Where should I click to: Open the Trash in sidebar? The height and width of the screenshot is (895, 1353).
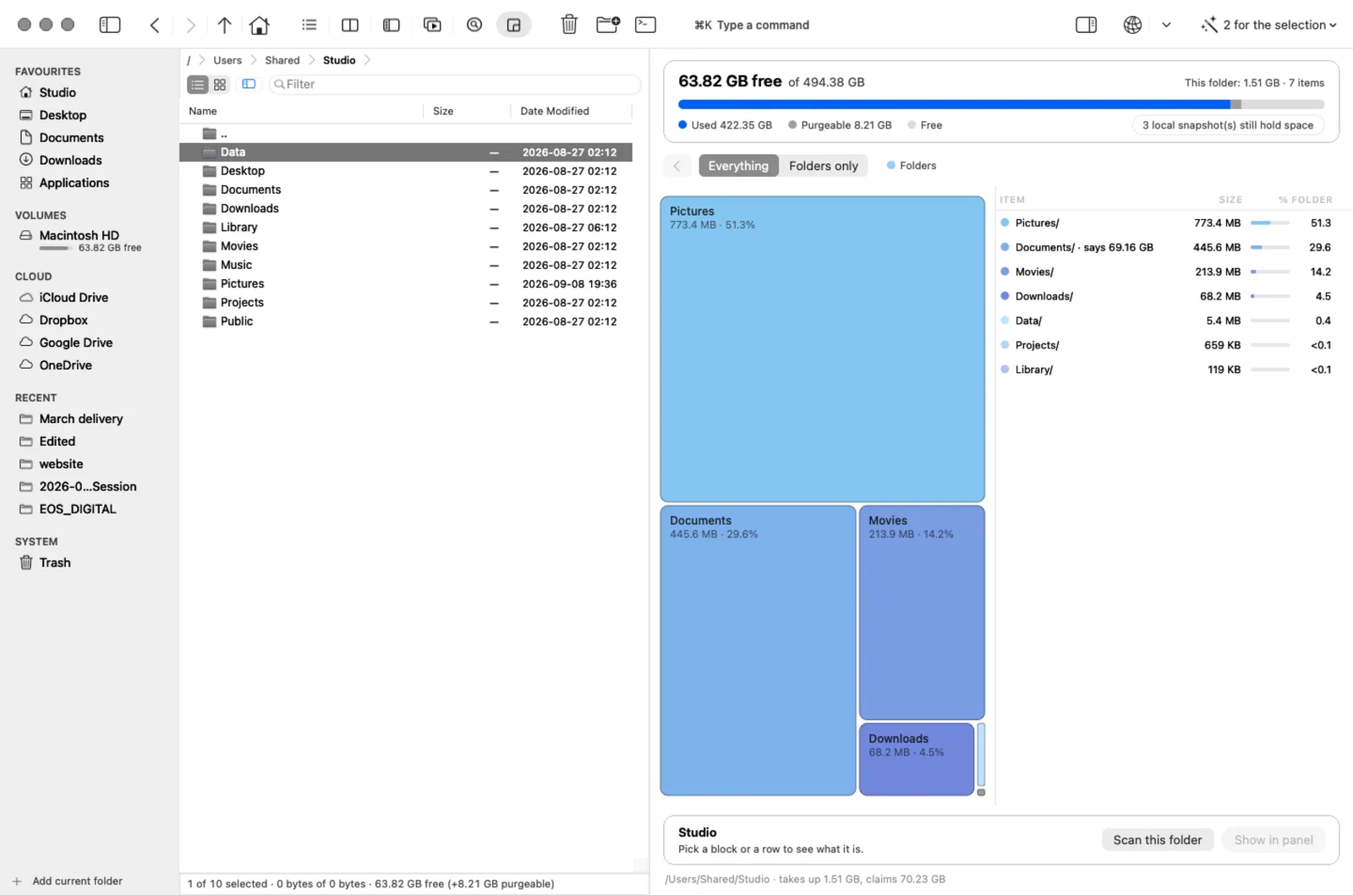pyautogui.click(x=54, y=563)
